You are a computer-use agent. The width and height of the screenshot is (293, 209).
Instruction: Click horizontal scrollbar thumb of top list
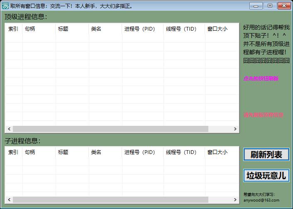[x=110, y=129]
